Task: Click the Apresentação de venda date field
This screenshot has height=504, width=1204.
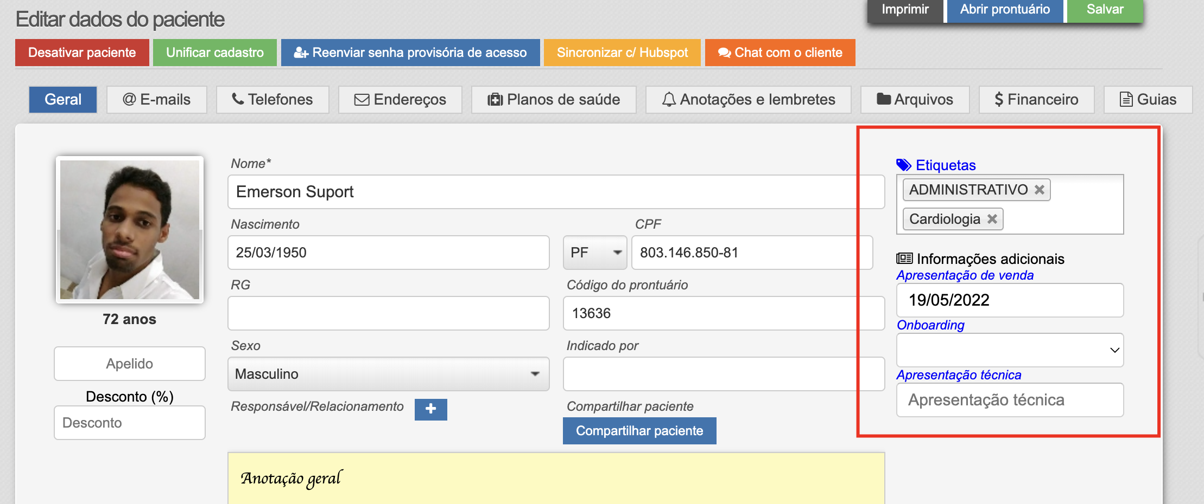Action: [1010, 300]
